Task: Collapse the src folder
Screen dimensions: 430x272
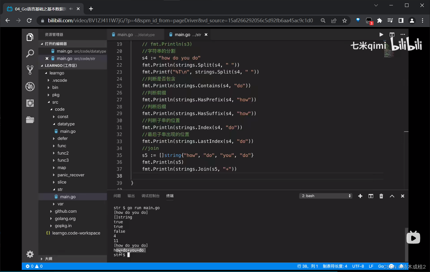Action: 73,102
